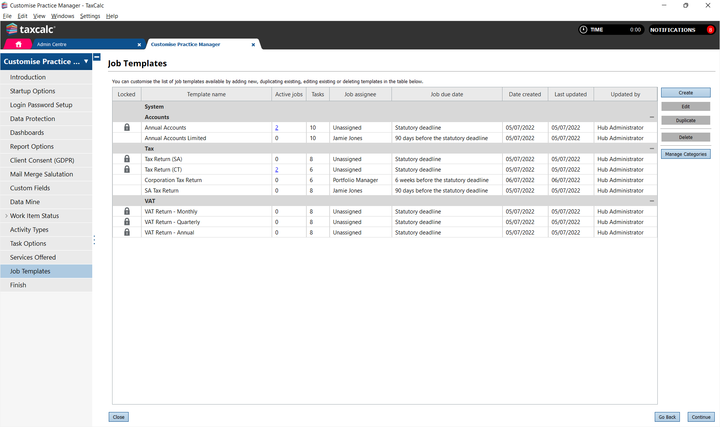This screenshot has height=427, width=720.
Task: Collapse the VAT category group
Action: [652, 201]
